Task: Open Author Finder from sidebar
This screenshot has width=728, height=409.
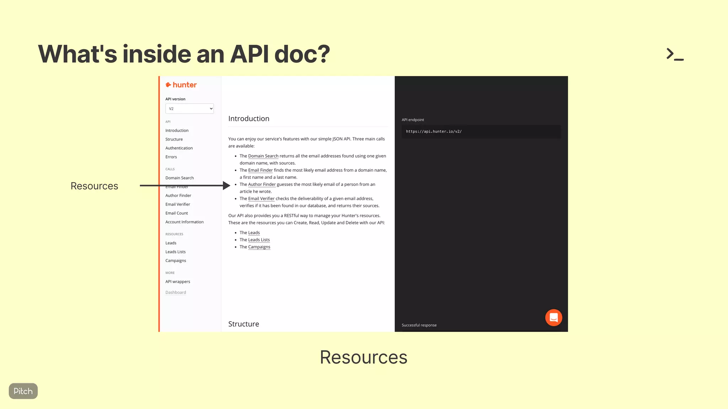Action: coord(178,196)
